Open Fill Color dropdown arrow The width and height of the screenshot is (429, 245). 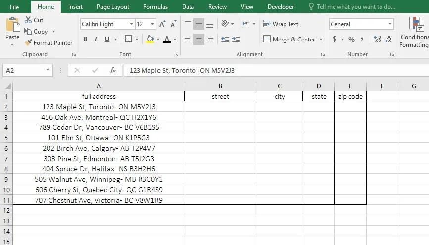pos(158,40)
